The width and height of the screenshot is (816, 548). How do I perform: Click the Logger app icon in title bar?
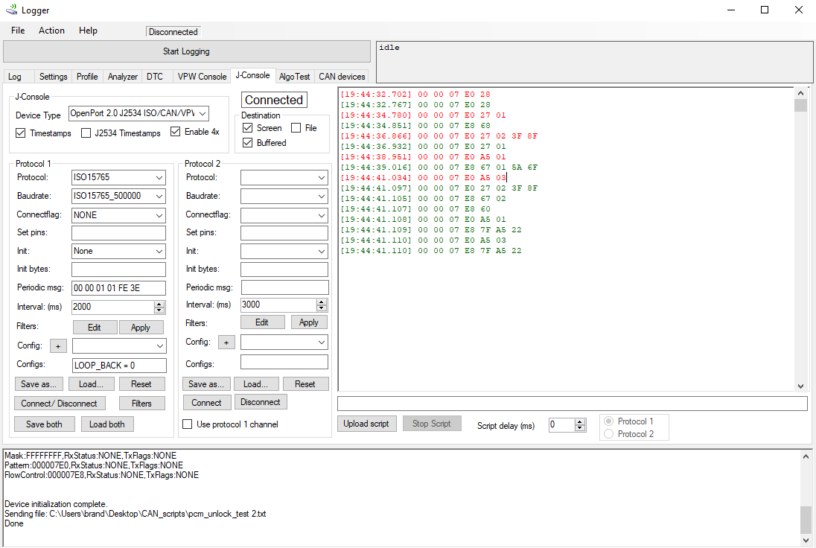click(11, 10)
